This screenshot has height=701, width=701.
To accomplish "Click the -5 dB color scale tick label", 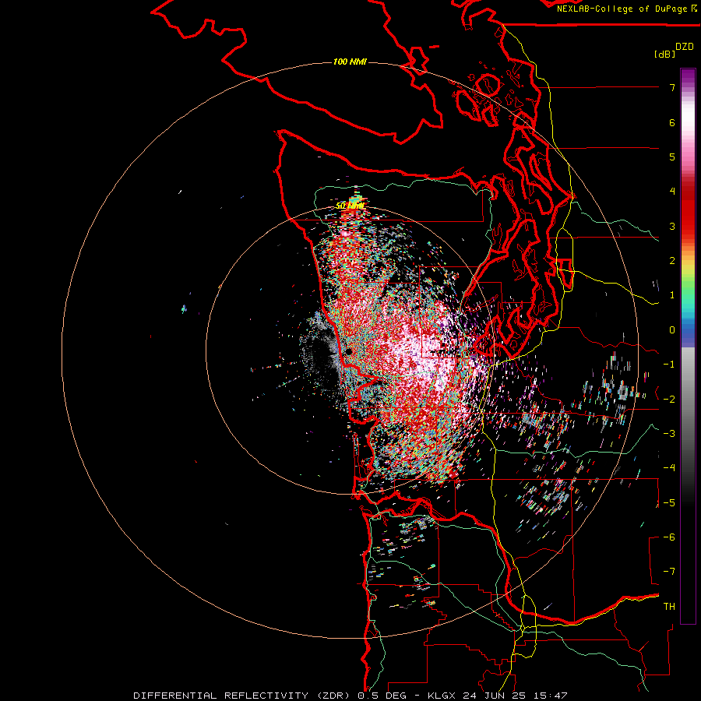I will (x=669, y=503).
